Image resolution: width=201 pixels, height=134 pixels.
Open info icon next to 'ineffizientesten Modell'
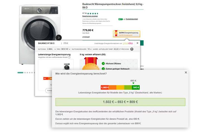[69, 57]
